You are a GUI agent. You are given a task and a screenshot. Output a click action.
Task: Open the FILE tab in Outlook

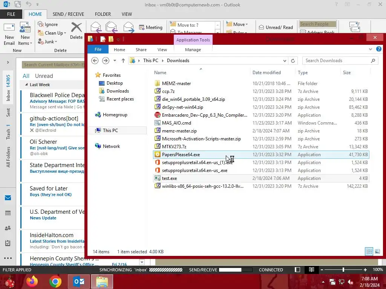click(11, 14)
